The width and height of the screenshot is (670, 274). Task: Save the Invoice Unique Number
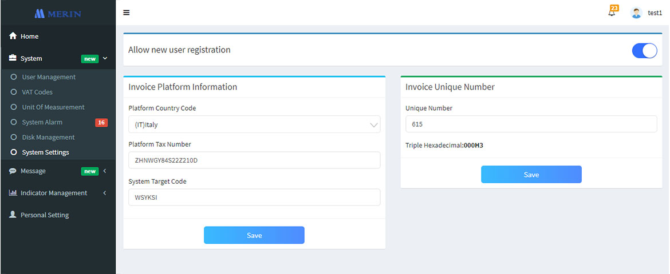(531, 175)
